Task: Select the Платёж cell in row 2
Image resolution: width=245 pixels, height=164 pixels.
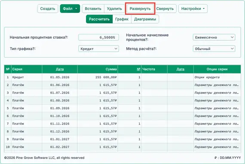Action: click(x=27, y=85)
